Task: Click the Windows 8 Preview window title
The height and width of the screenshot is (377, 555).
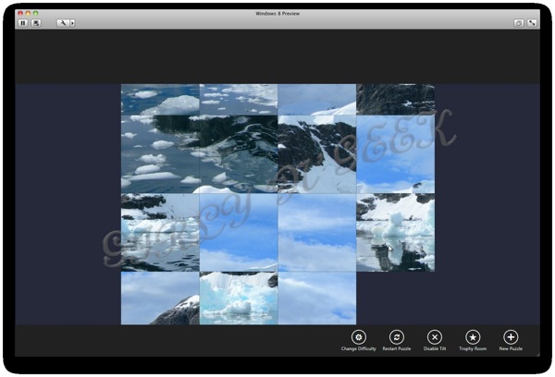Action: click(x=277, y=14)
